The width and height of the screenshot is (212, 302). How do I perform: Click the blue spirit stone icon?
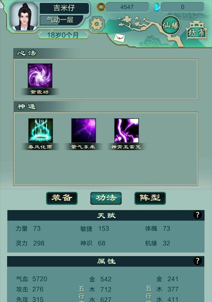156,7
